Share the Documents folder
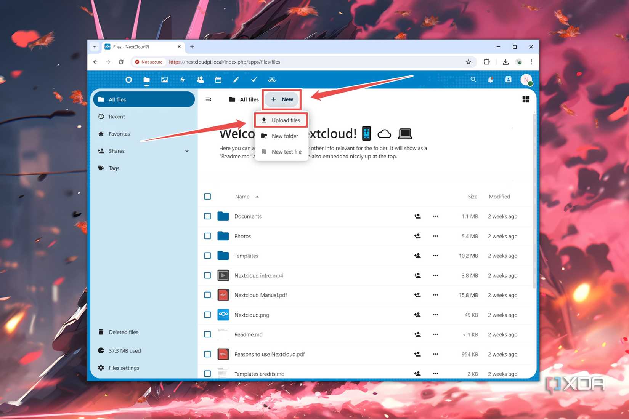 point(417,216)
